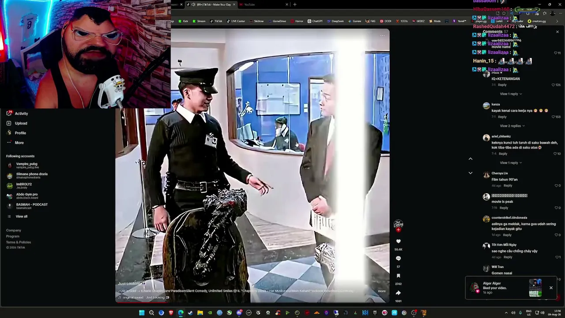Screen dimensions: 565x318
Task: Like the 'movie is peak' comment
Action: pyautogui.click(x=557, y=208)
